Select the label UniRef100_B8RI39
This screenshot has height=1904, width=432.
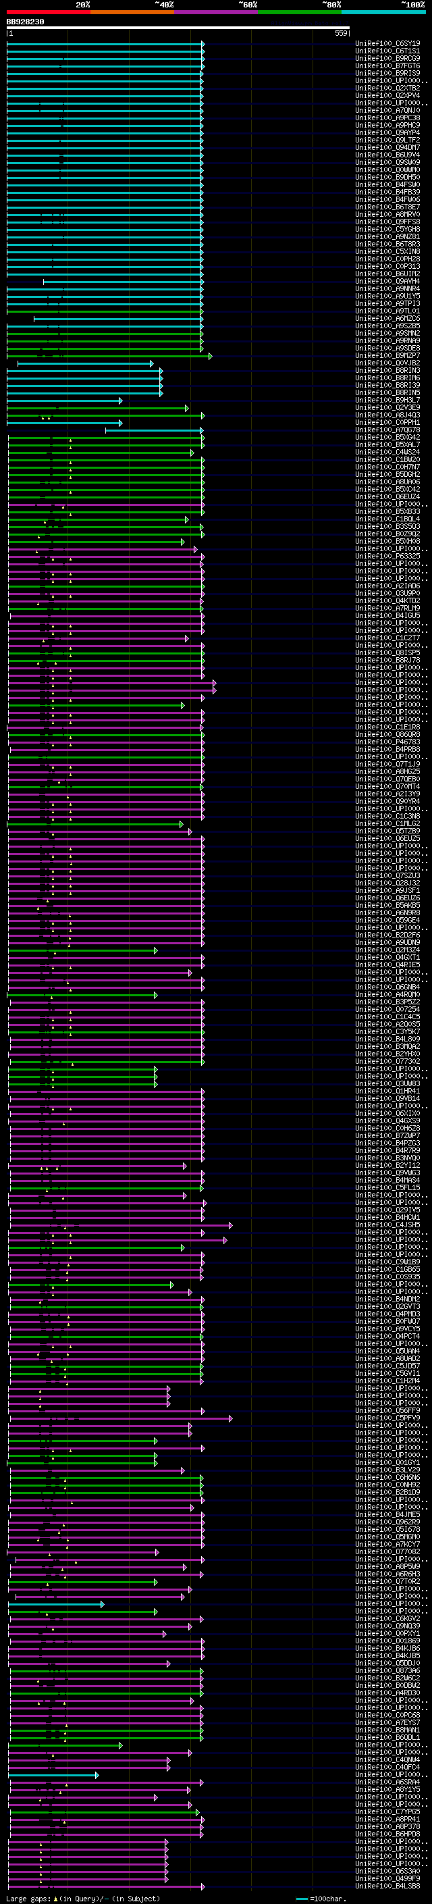pos(387,385)
